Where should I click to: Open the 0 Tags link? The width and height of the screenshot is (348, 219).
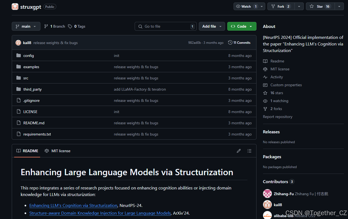[x=77, y=26]
